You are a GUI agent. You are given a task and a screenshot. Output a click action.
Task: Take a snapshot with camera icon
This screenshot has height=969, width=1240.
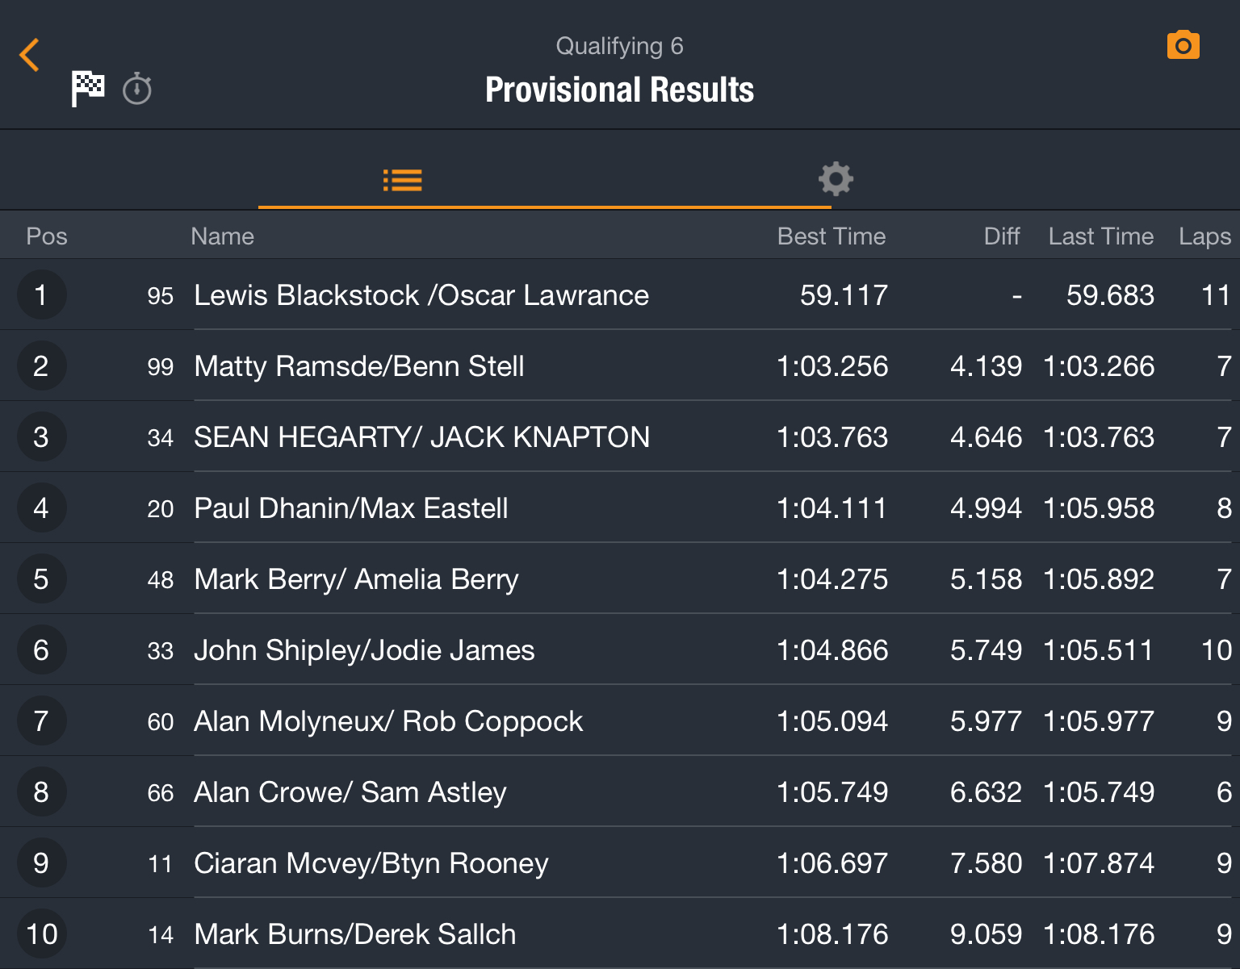[x=1183, y=45]
